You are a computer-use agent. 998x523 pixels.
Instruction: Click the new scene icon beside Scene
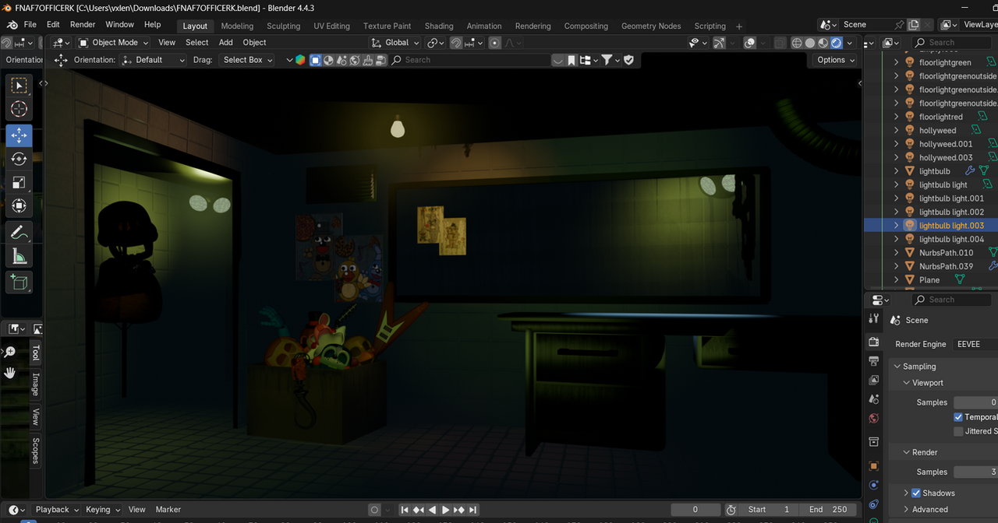pyautogui.click(x=915, y=25)
